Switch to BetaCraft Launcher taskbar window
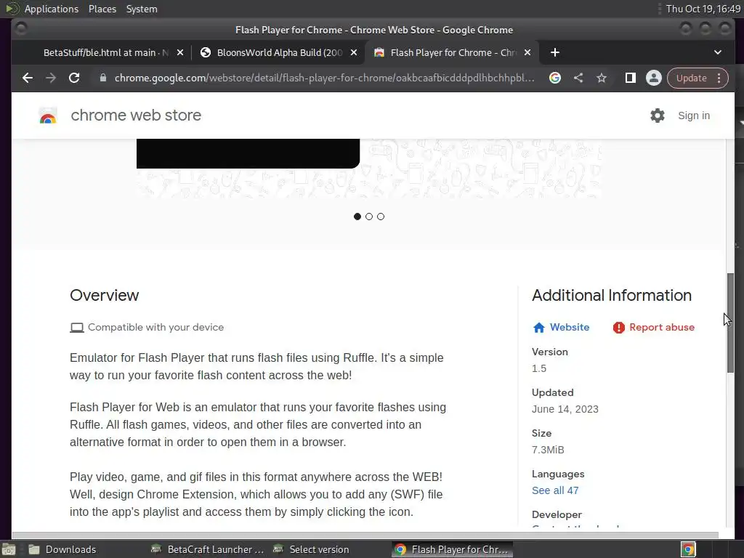 point(207,549)
